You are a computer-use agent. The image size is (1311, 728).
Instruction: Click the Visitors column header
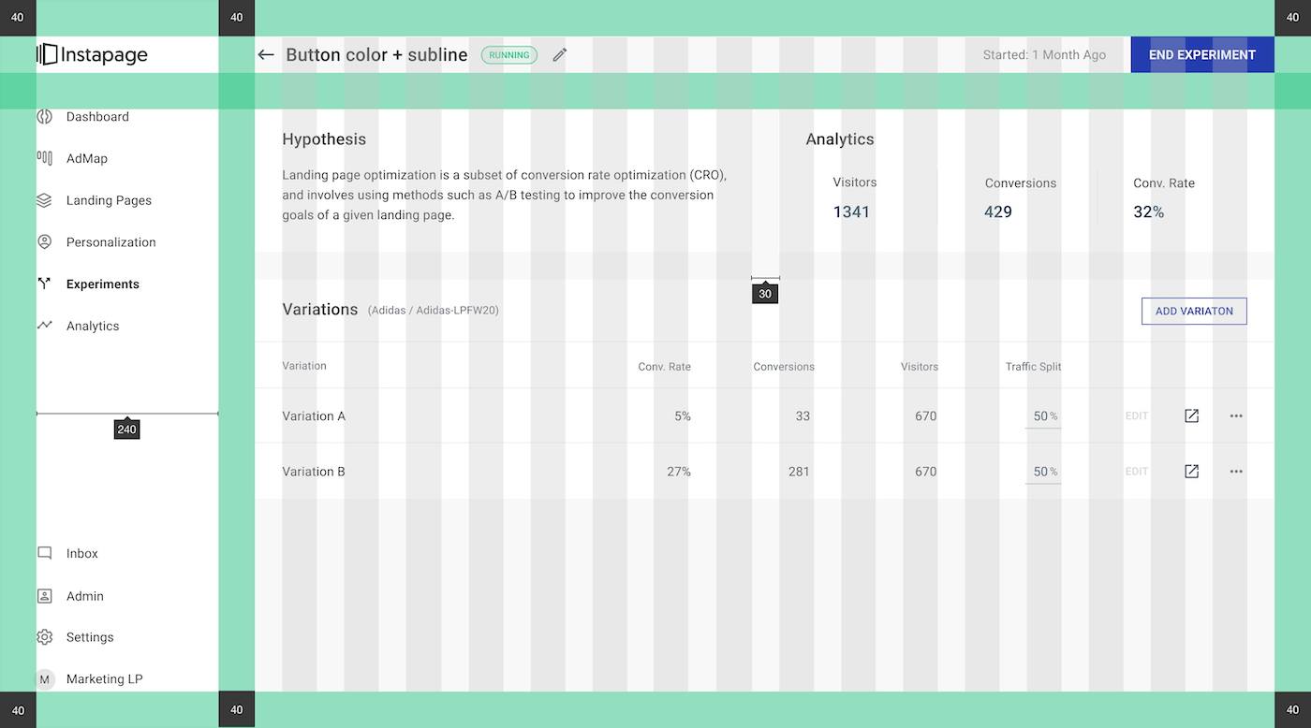click(920, 366)
